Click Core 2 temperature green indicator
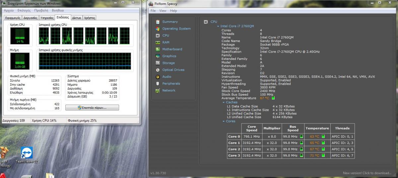The width and height of the screenshot is (398, 178). (x=323, y=149)
